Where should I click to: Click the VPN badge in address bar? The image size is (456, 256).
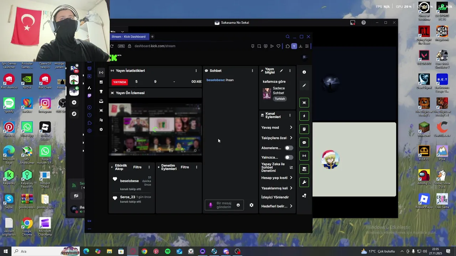121,46
